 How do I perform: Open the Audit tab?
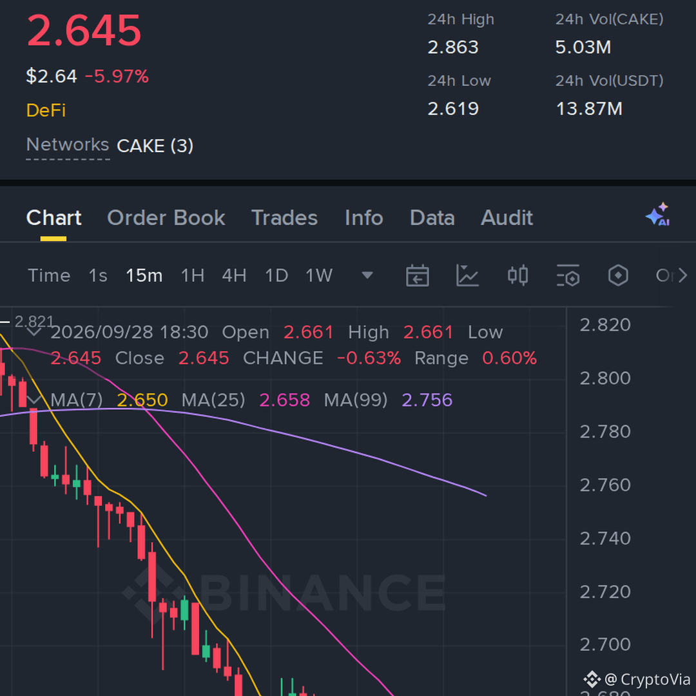[507, 218]
